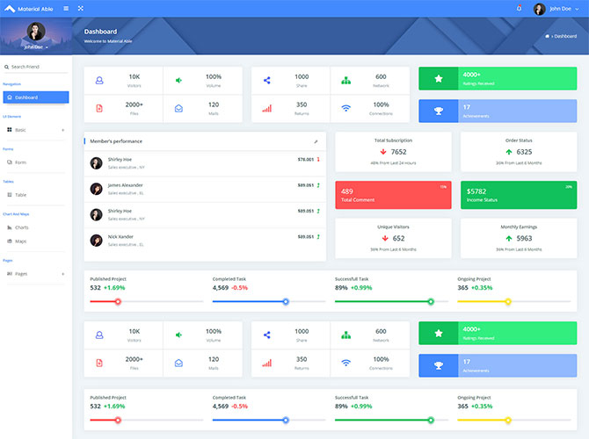Image resolution: width=589 pixels, height=439 pixels.
Task: Open the Charts sidebar item
Action: (36, 227)
